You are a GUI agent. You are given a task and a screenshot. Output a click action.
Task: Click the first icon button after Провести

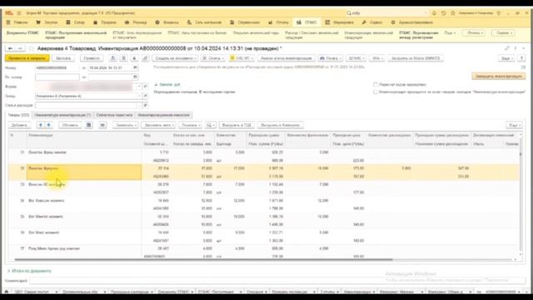click(113, 58)
